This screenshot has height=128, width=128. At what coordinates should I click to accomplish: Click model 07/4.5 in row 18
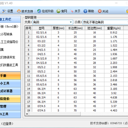coord(42,106)
